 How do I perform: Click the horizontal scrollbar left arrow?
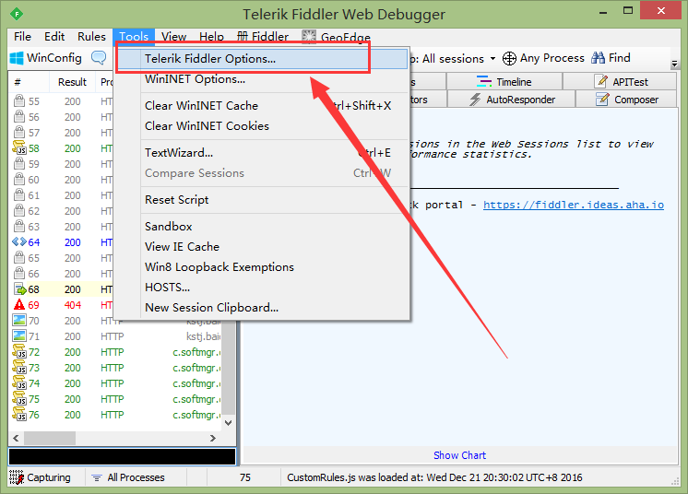17,438
